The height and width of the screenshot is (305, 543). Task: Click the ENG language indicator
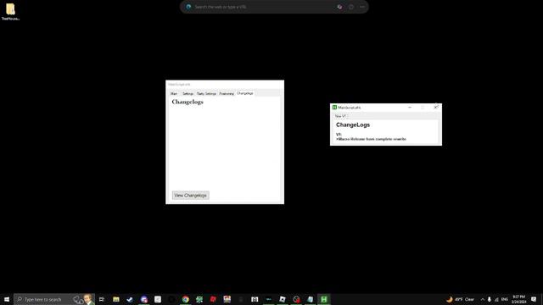click(505, 299)
